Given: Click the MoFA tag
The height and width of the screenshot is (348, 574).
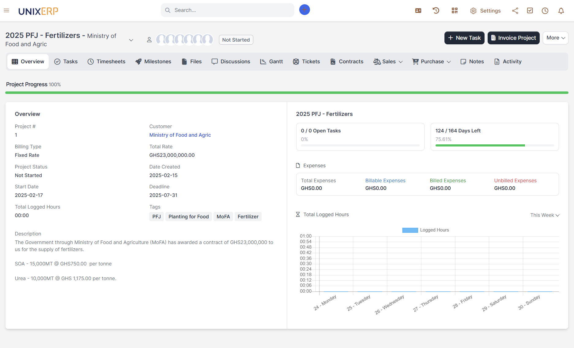Looking at the screenshot, I should (x=223, y=217).
